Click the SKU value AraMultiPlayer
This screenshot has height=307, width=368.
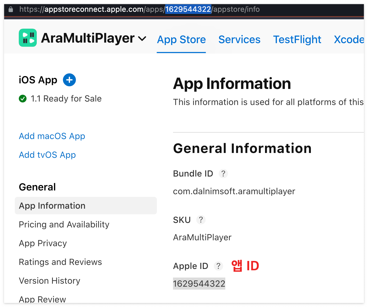coord(202,237)
